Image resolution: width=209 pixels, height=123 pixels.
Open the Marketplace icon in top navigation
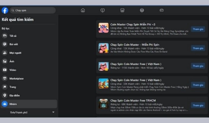pyautogui.click(x=122, y=10)
